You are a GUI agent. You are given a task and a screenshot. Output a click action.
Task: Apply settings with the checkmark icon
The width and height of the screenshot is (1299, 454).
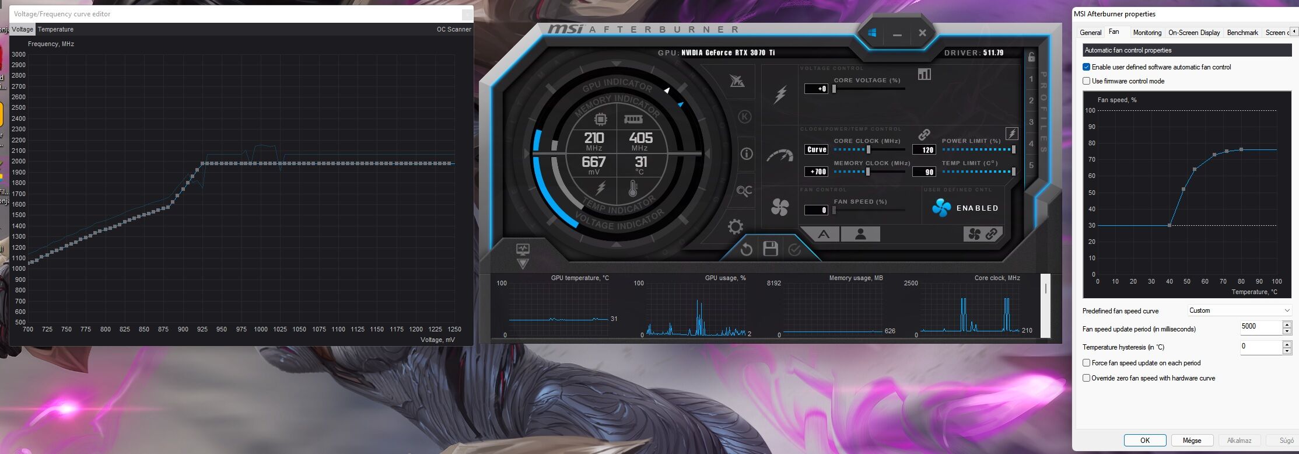(x=794, y=250)
